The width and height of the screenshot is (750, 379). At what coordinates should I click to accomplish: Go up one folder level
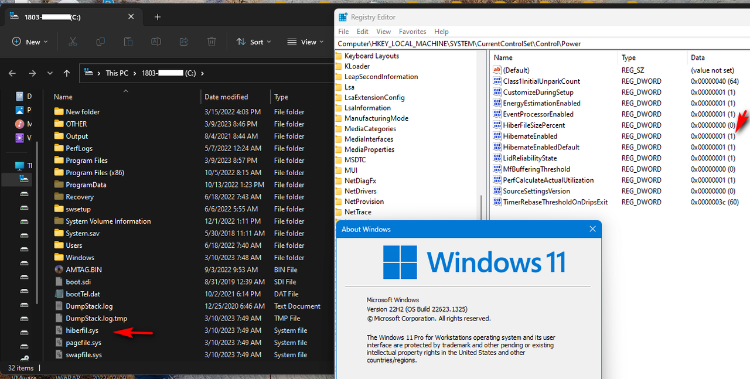(67, 73)
